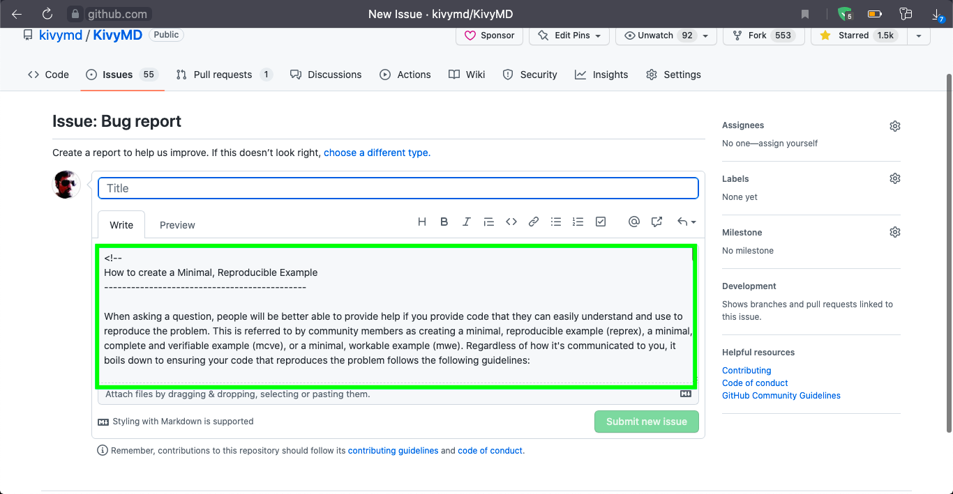Open the Discussions tab
Image resolution: width=953 pixels, height=494 pixels.
click(x=326, y=75)
